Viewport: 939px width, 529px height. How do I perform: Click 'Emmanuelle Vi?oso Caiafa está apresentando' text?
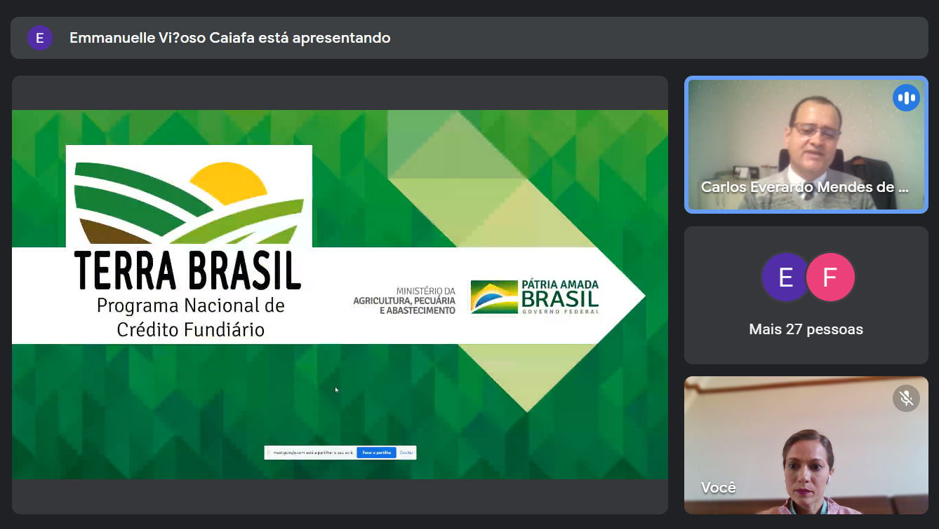pyautogui.click(x=229, y=38)
